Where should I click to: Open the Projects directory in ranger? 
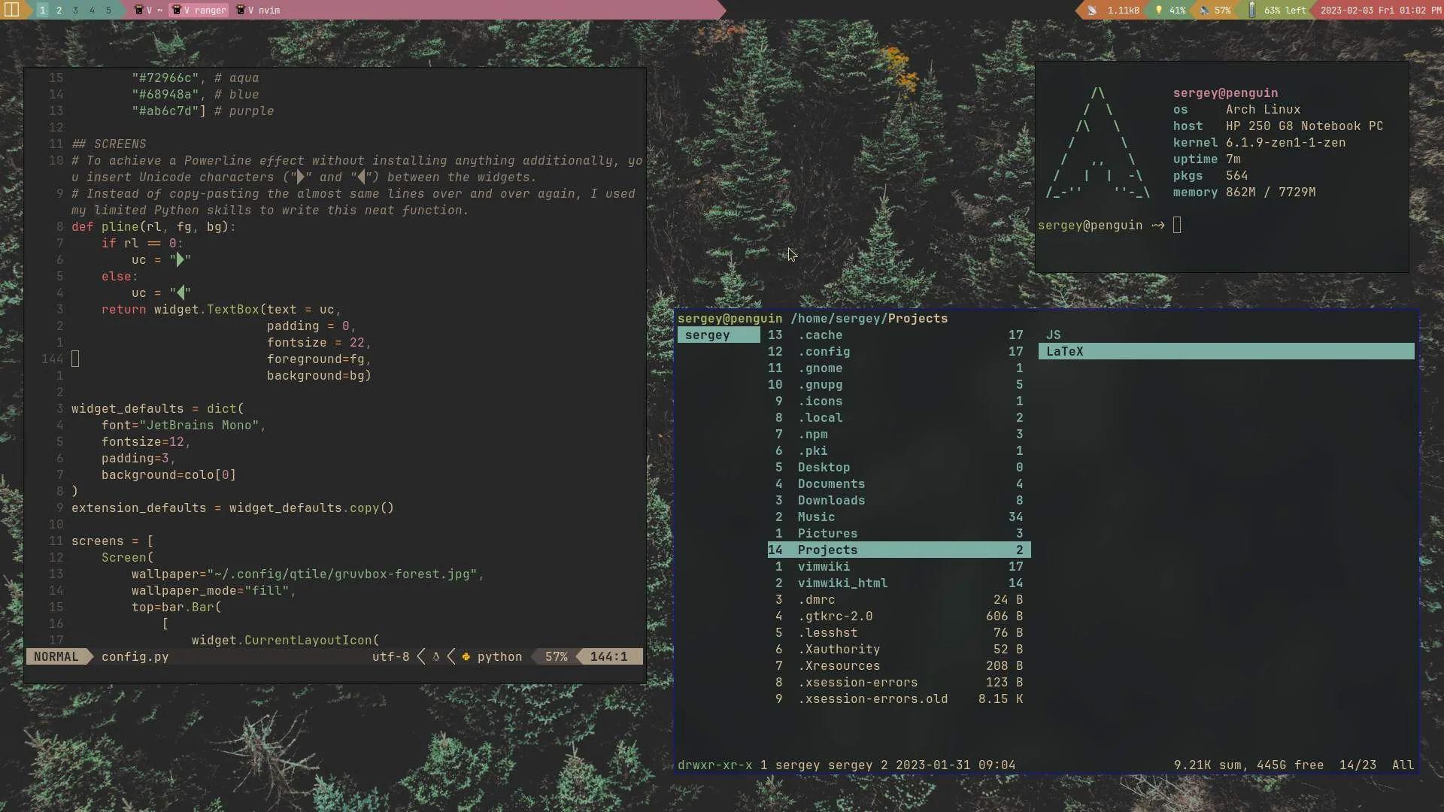pos(827,550)
